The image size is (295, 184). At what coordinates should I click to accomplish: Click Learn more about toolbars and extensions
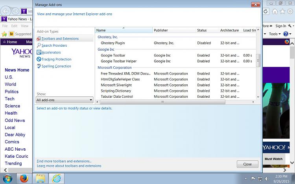(69, 166)
